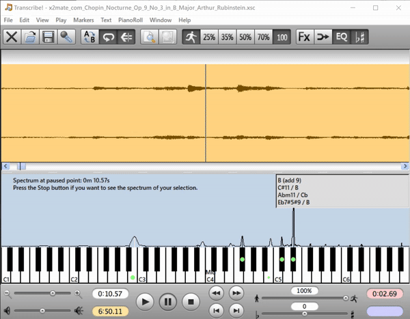Open the Markers menu

[83, 20]
